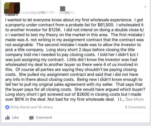
Task: Open the 9 Comments thread
Action: (x=135, y=107)
